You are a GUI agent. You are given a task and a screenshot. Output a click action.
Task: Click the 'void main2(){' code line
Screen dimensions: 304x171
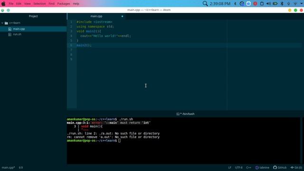tap(89, 31)
